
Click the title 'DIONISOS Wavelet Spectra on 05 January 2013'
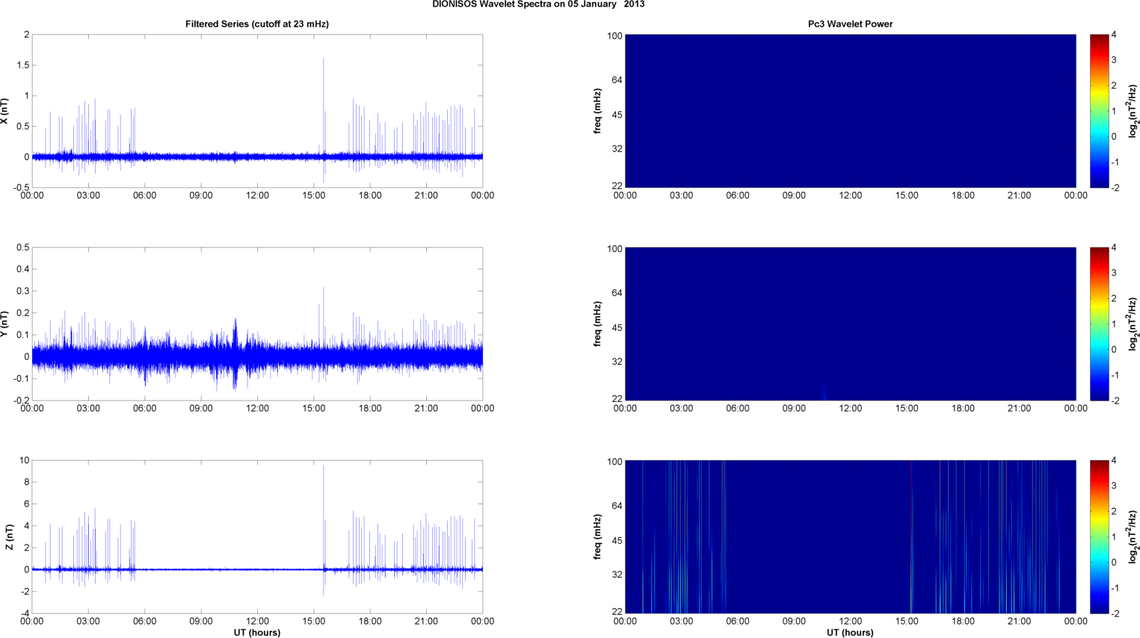pyautogui.click(x=538, y=4)
